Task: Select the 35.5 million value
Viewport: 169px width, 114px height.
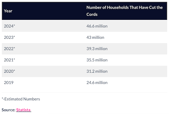Action: [97, 60]
